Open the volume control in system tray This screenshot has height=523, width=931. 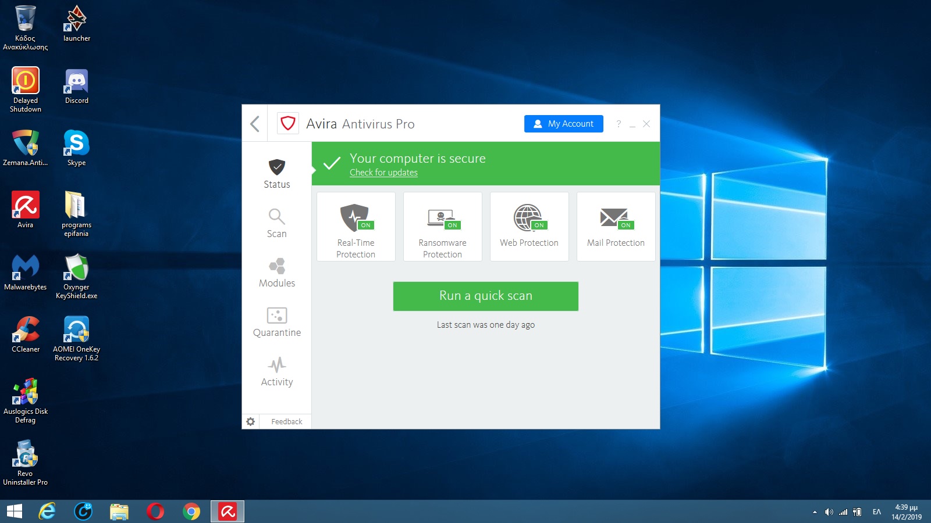point(829,512)
